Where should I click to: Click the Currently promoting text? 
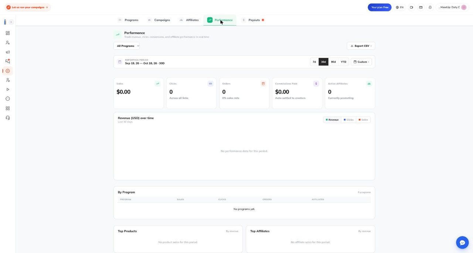(x=341, y=98)
